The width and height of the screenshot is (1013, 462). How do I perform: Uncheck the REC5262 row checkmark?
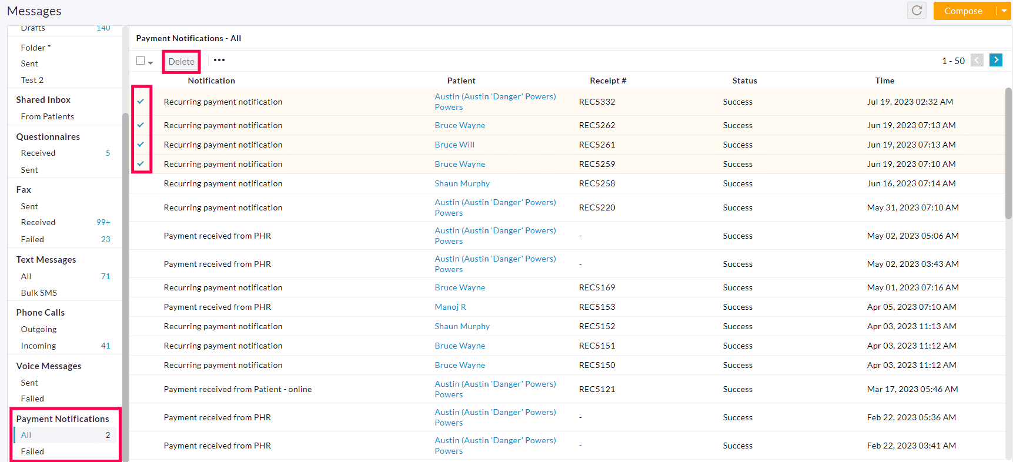141,125
